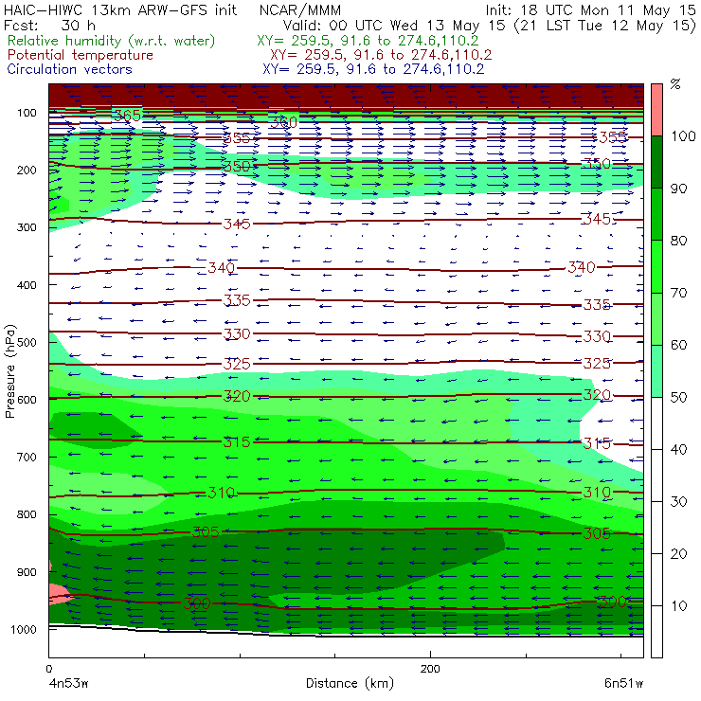Click the 'Circulation vectors' legend label
Screen dimensions: 701x701
[69, 69]
